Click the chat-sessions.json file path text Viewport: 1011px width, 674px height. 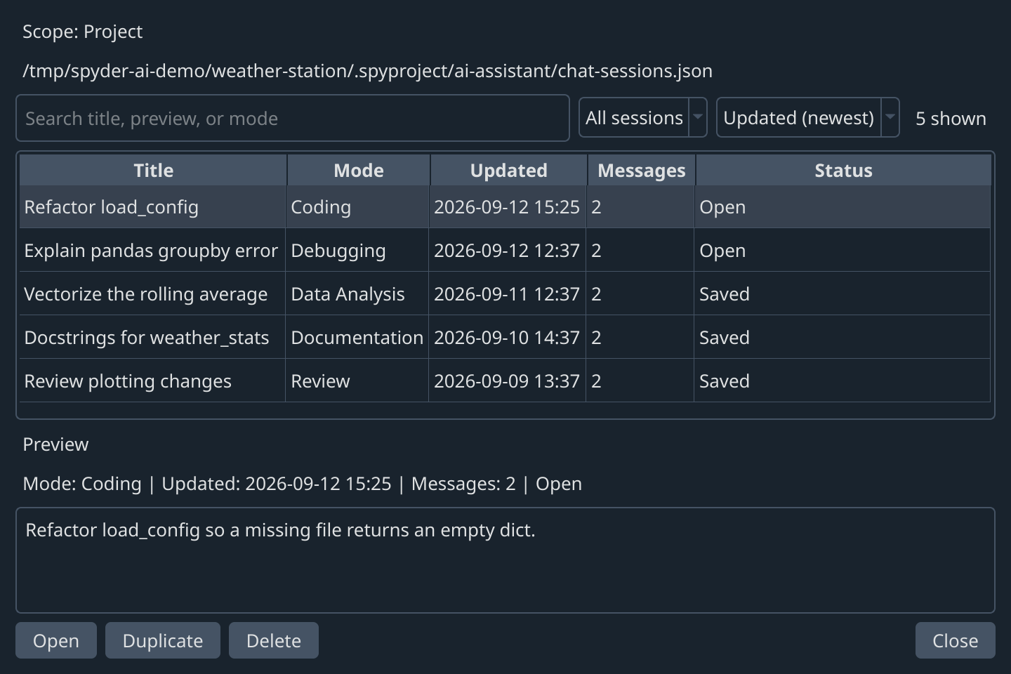[x=368, y=71]
